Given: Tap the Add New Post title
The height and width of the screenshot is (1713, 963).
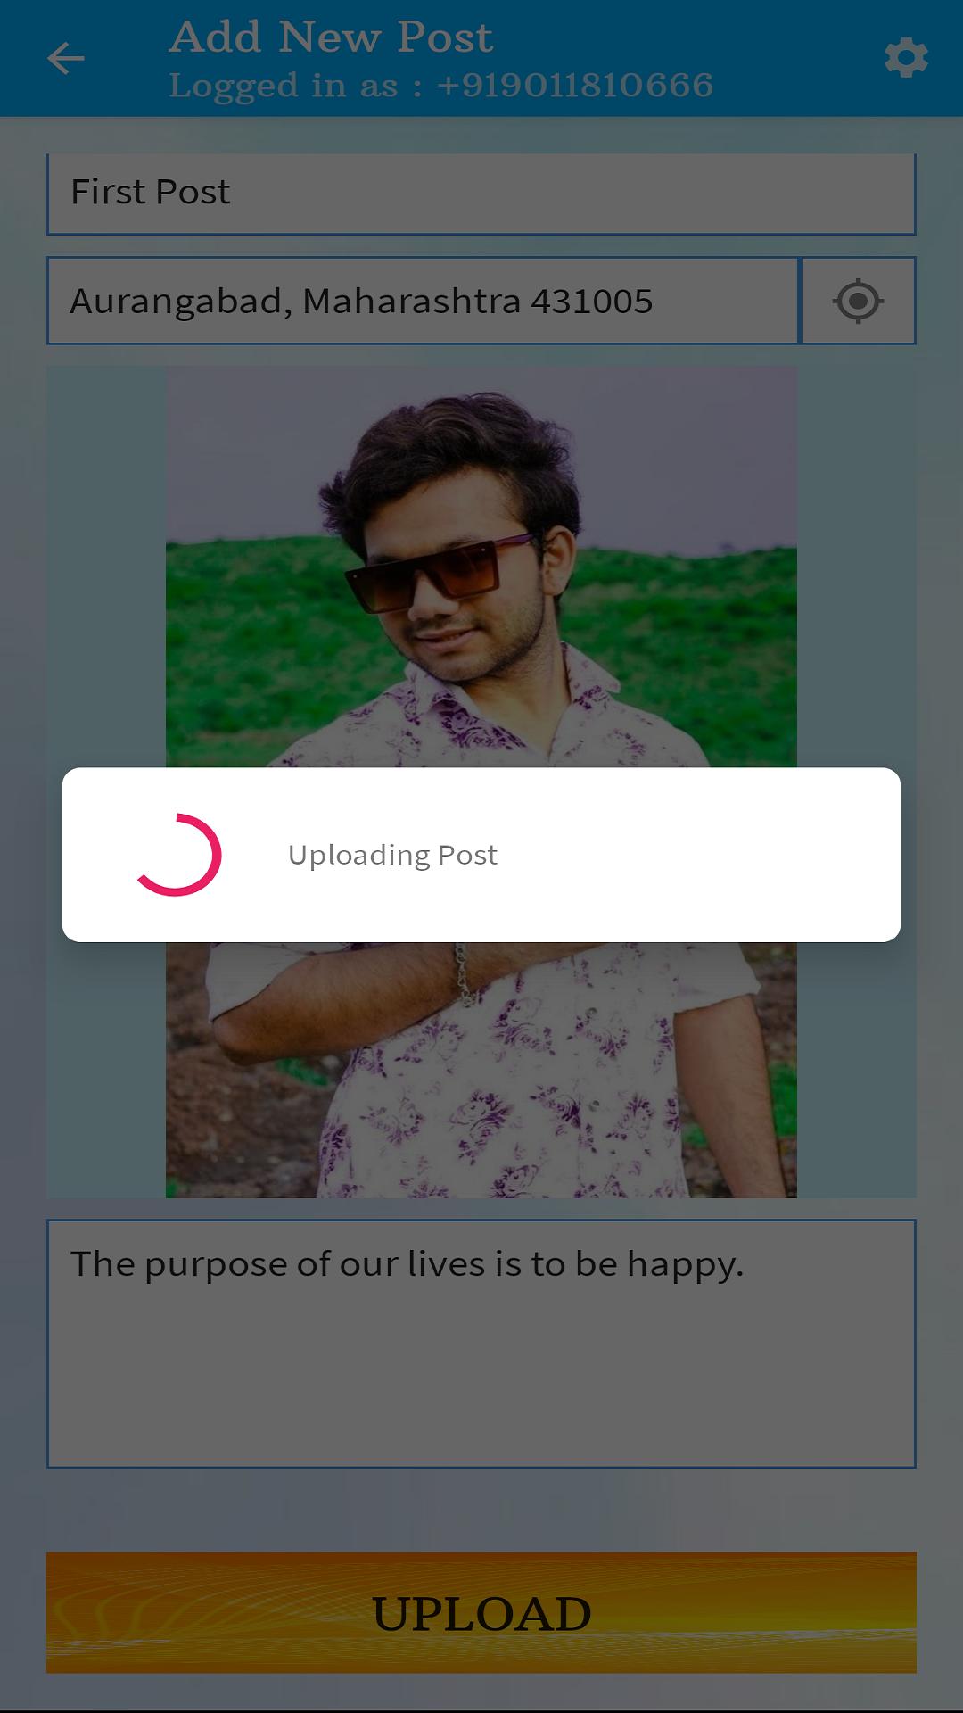Looking at the screenshot, I should click(x=331, y=37).
